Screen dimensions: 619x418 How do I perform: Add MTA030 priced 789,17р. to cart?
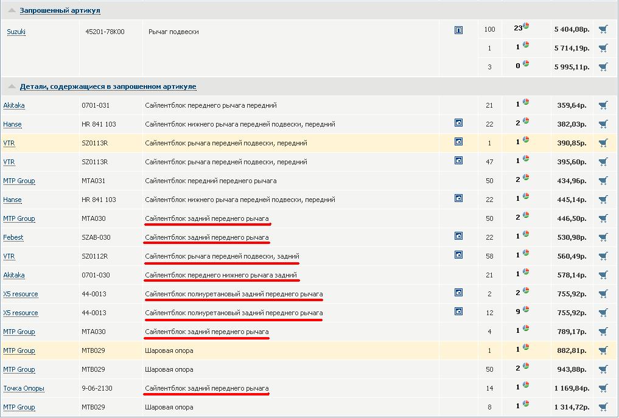[x=603, y=332]
